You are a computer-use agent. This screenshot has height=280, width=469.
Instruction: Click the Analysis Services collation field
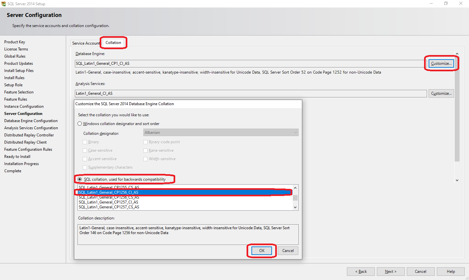point(251,93)
